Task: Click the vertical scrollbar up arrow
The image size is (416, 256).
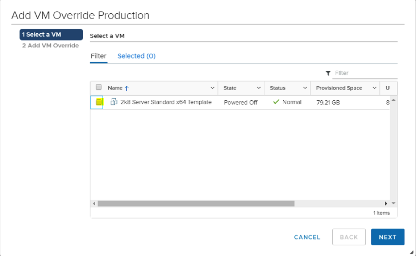Action: 393,100
